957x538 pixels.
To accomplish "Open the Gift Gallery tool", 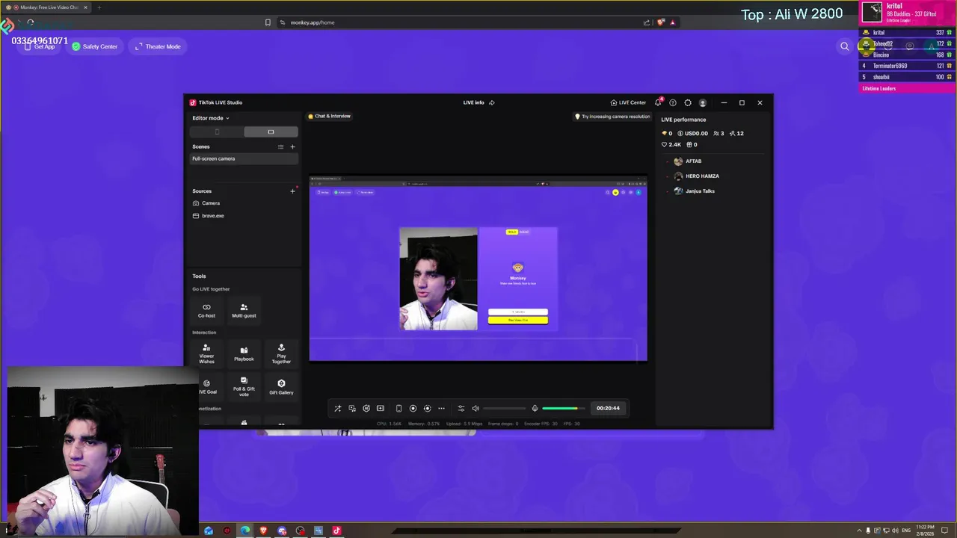I will pos(281,387).
